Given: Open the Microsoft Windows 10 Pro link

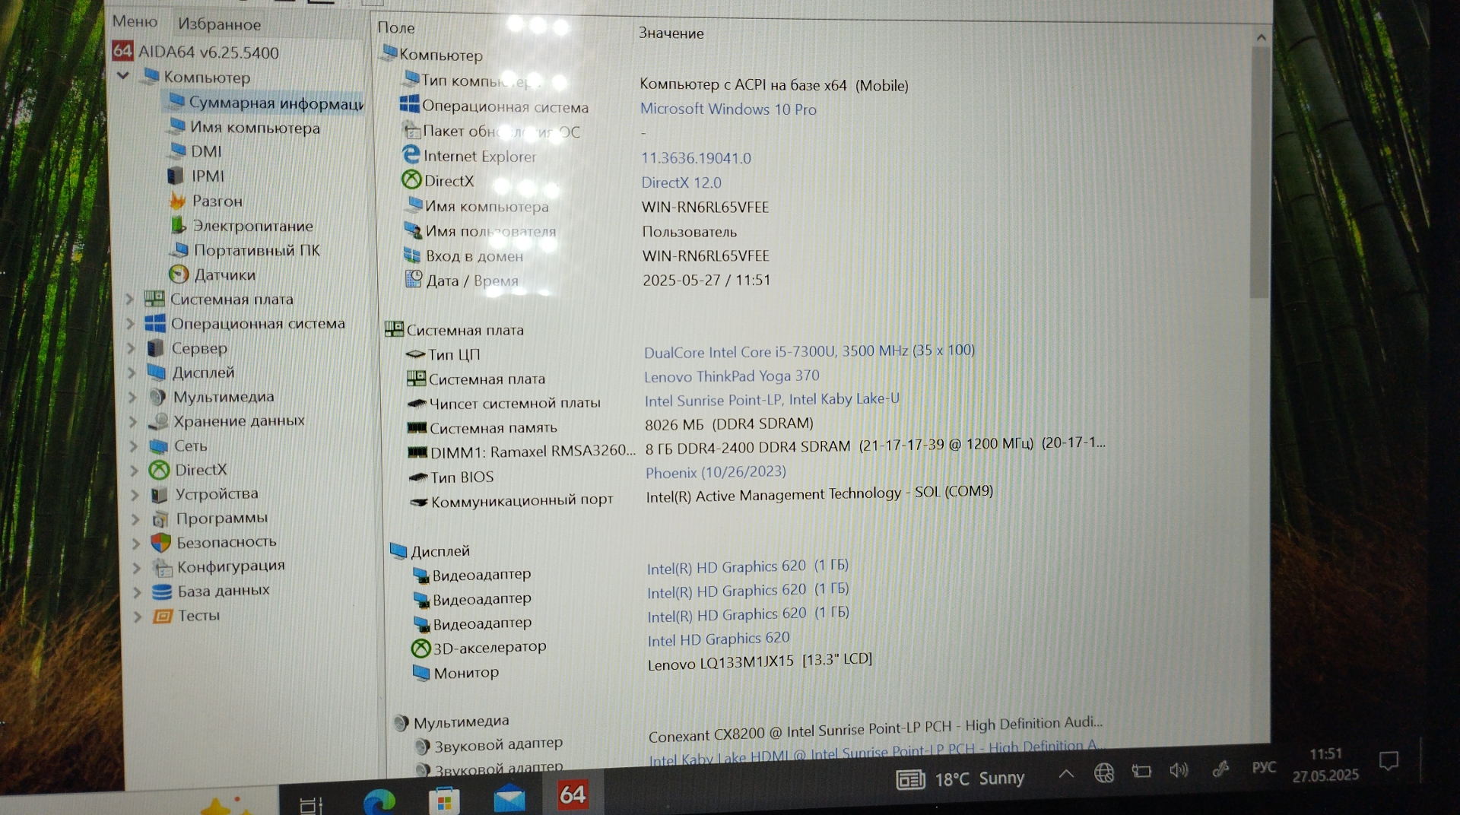Looking at the screenshot, I should pos(728,109).
